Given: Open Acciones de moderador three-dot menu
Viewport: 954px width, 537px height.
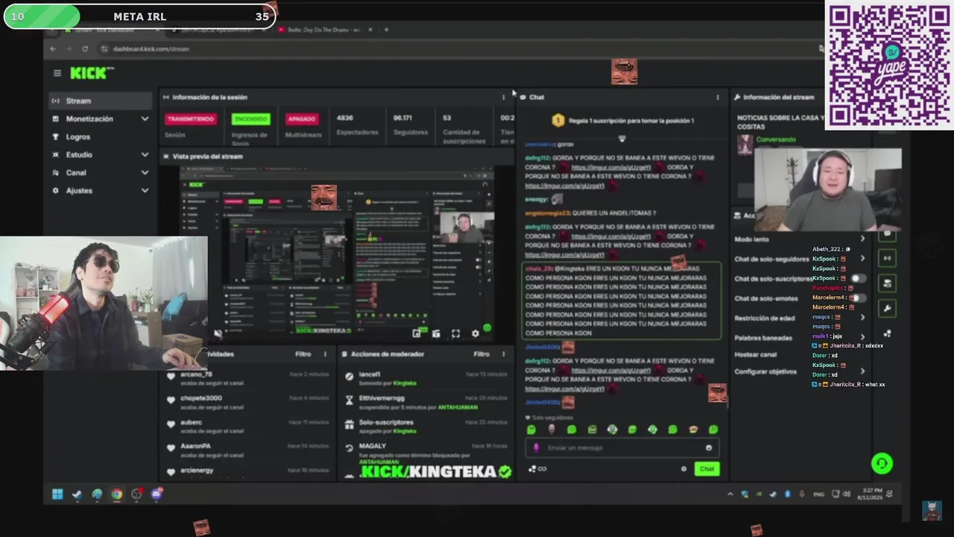Looking at the screenshot, I should pos(503,354).
